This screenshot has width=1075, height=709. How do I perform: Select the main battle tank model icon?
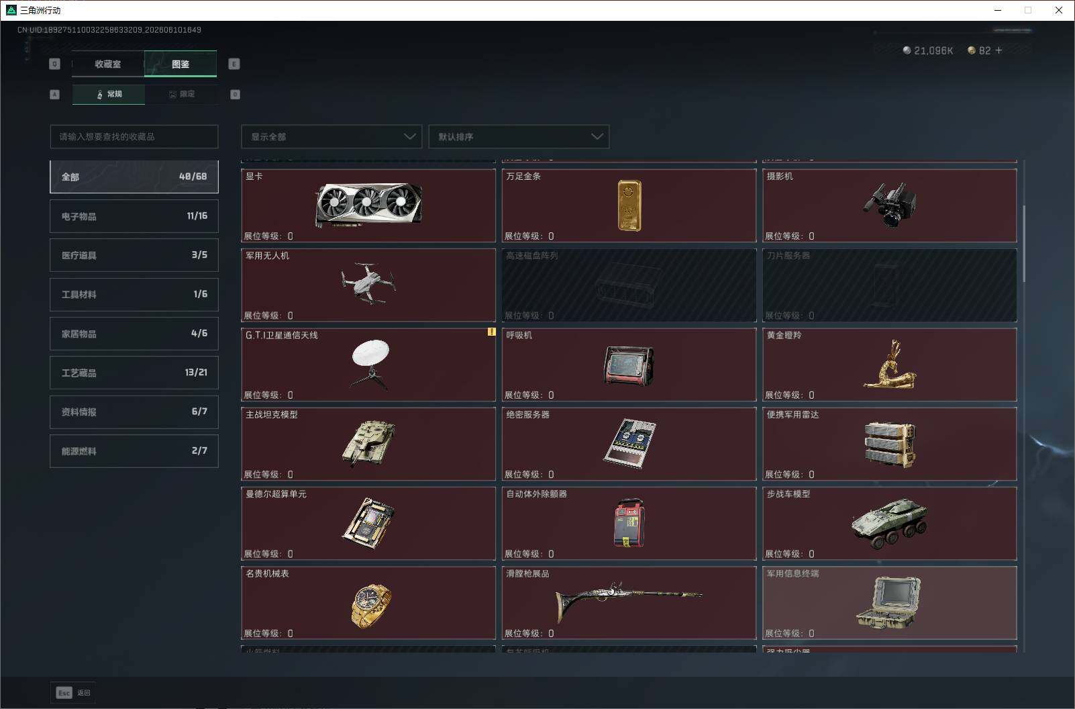click(368, 443)
